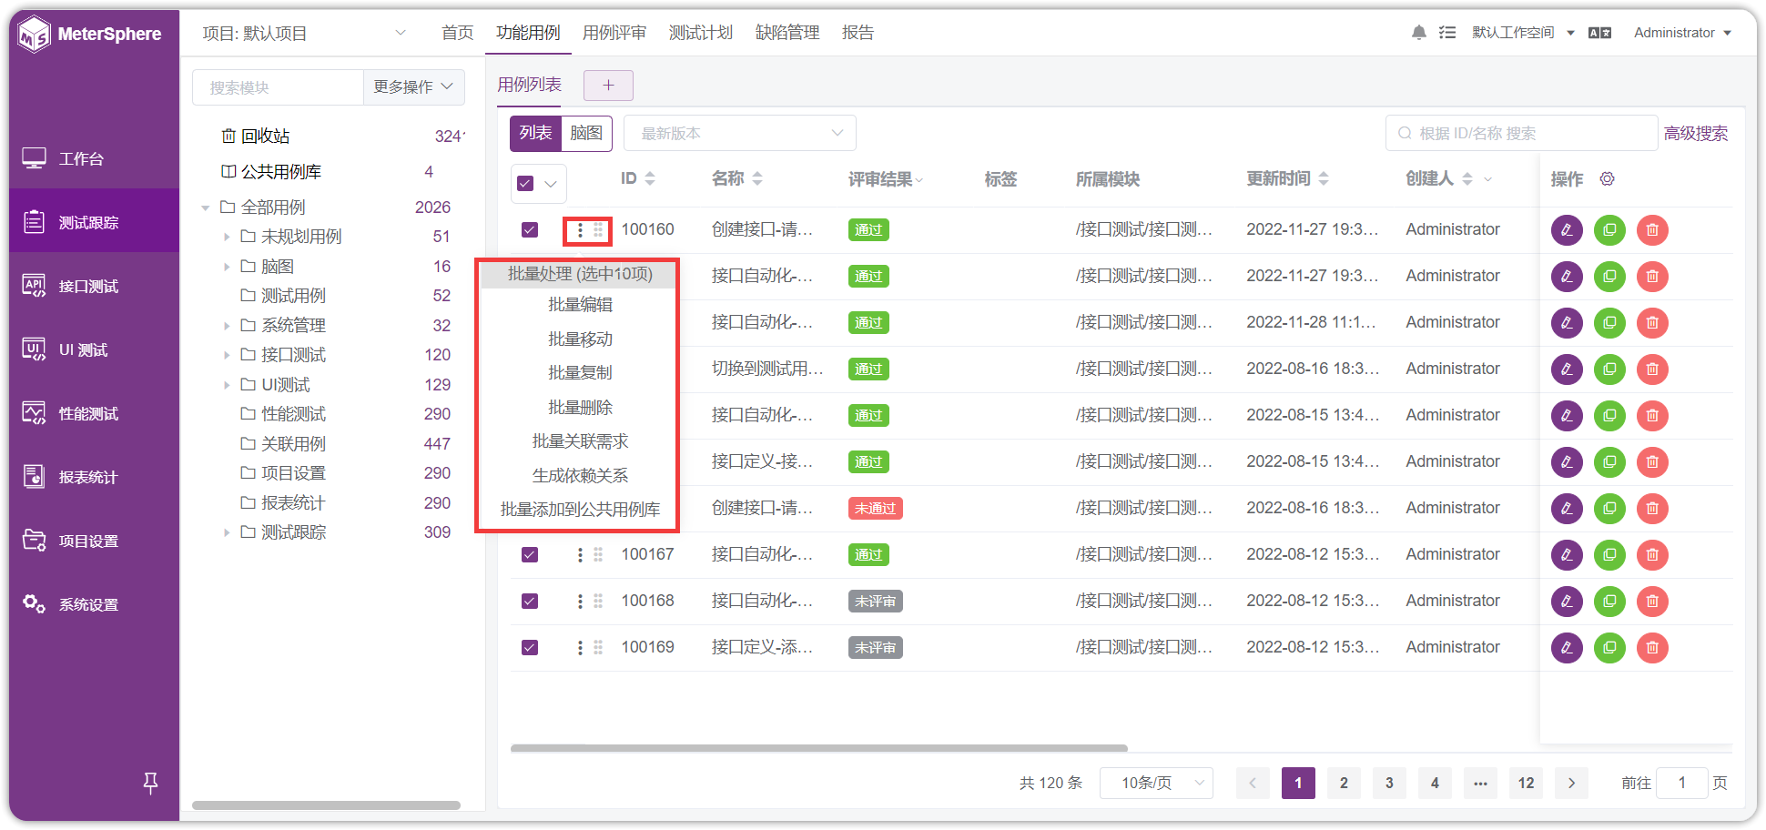Open the 10条/页 page size dropdown
Viewport: 1766px width, 830px height.
tap(1156, 783)
